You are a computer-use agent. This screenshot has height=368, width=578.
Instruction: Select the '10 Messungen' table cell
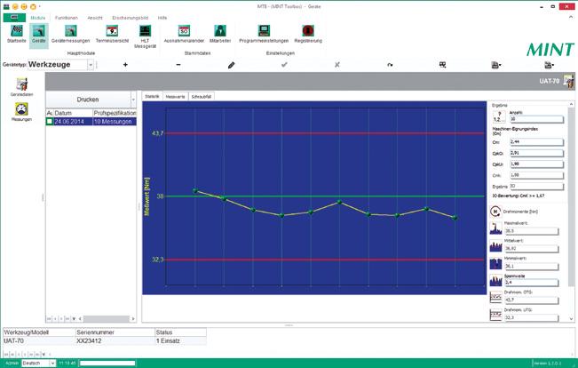coord(115,122)
